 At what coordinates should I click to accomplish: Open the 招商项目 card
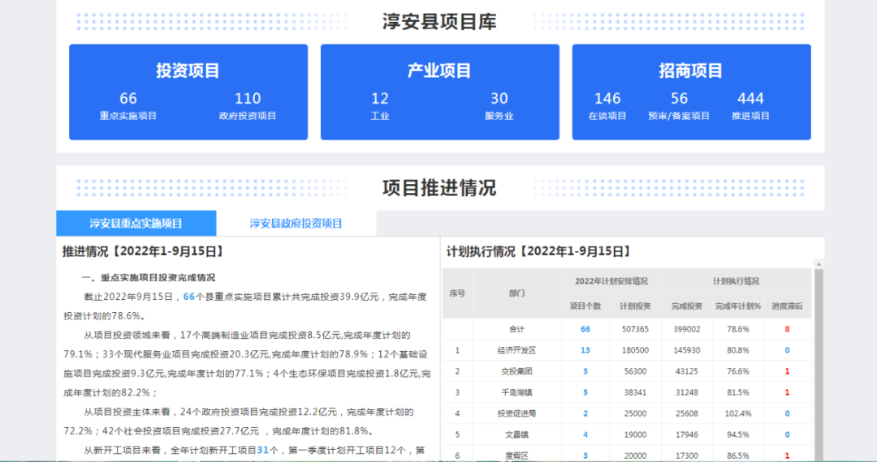pyautogui.click(x=691, y=92)
